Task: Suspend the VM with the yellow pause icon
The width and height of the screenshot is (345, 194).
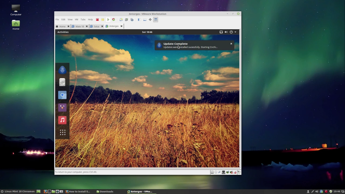Action: click(x=103, y=19)
